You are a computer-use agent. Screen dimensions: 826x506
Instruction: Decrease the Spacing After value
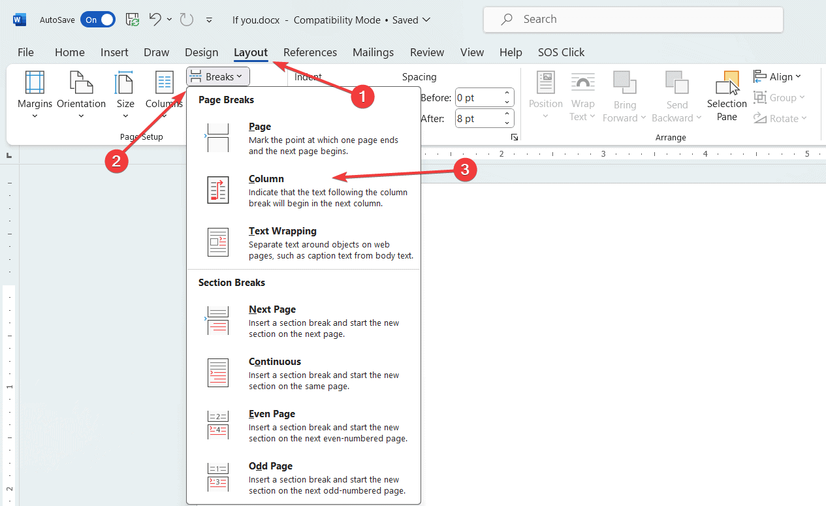pyautogui.click(x=507, y=123)
